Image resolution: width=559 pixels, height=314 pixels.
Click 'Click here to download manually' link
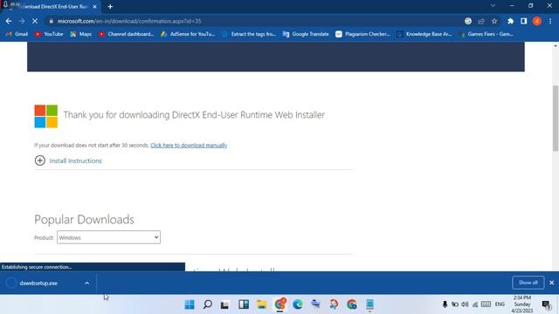(189, 146)
